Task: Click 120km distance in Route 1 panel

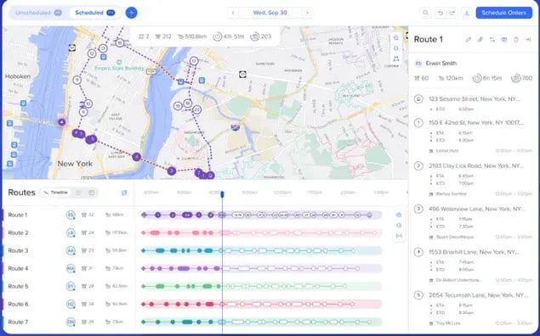Action: pos(451,78)
